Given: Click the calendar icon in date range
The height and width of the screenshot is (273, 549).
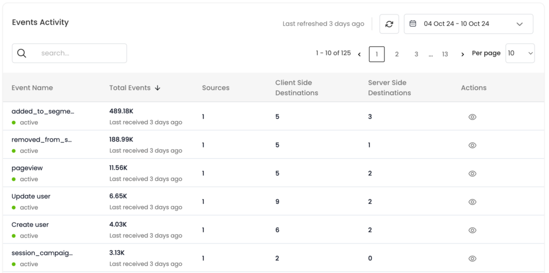Looking at the screenshot, I should pyautogui.click(x=413, y=24).
